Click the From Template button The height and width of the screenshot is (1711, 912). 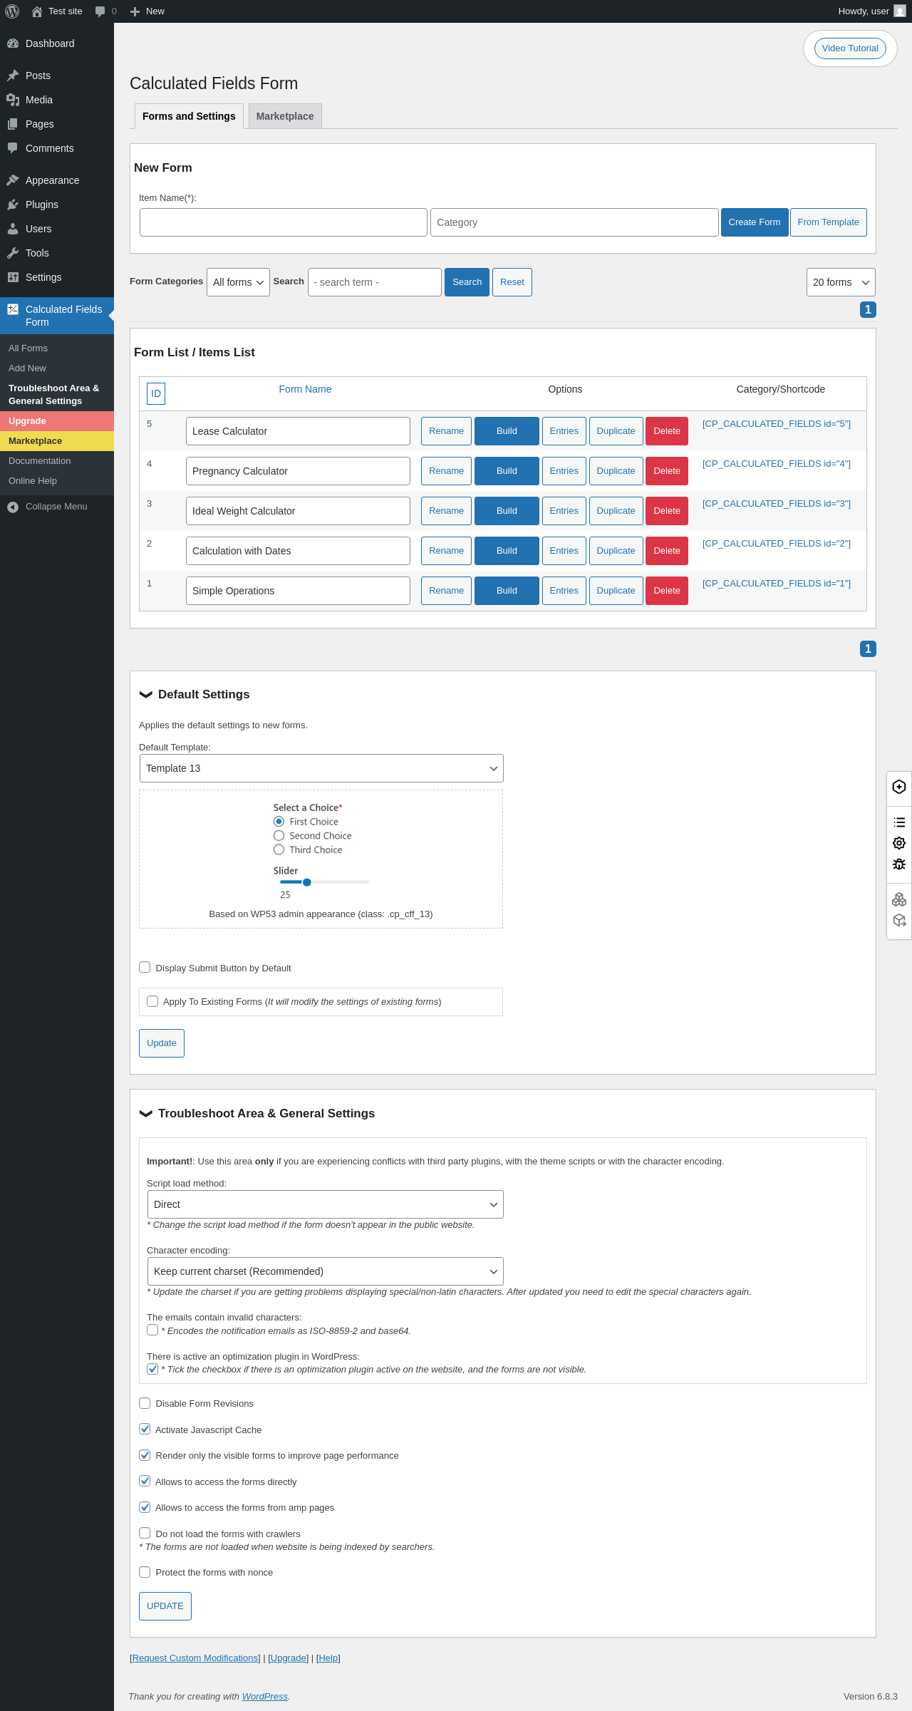pyautogui.click(x=829, y=222)
